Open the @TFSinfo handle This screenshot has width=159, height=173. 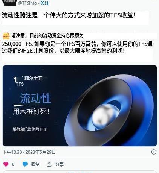pyautogui.click(x=28, y=3)
